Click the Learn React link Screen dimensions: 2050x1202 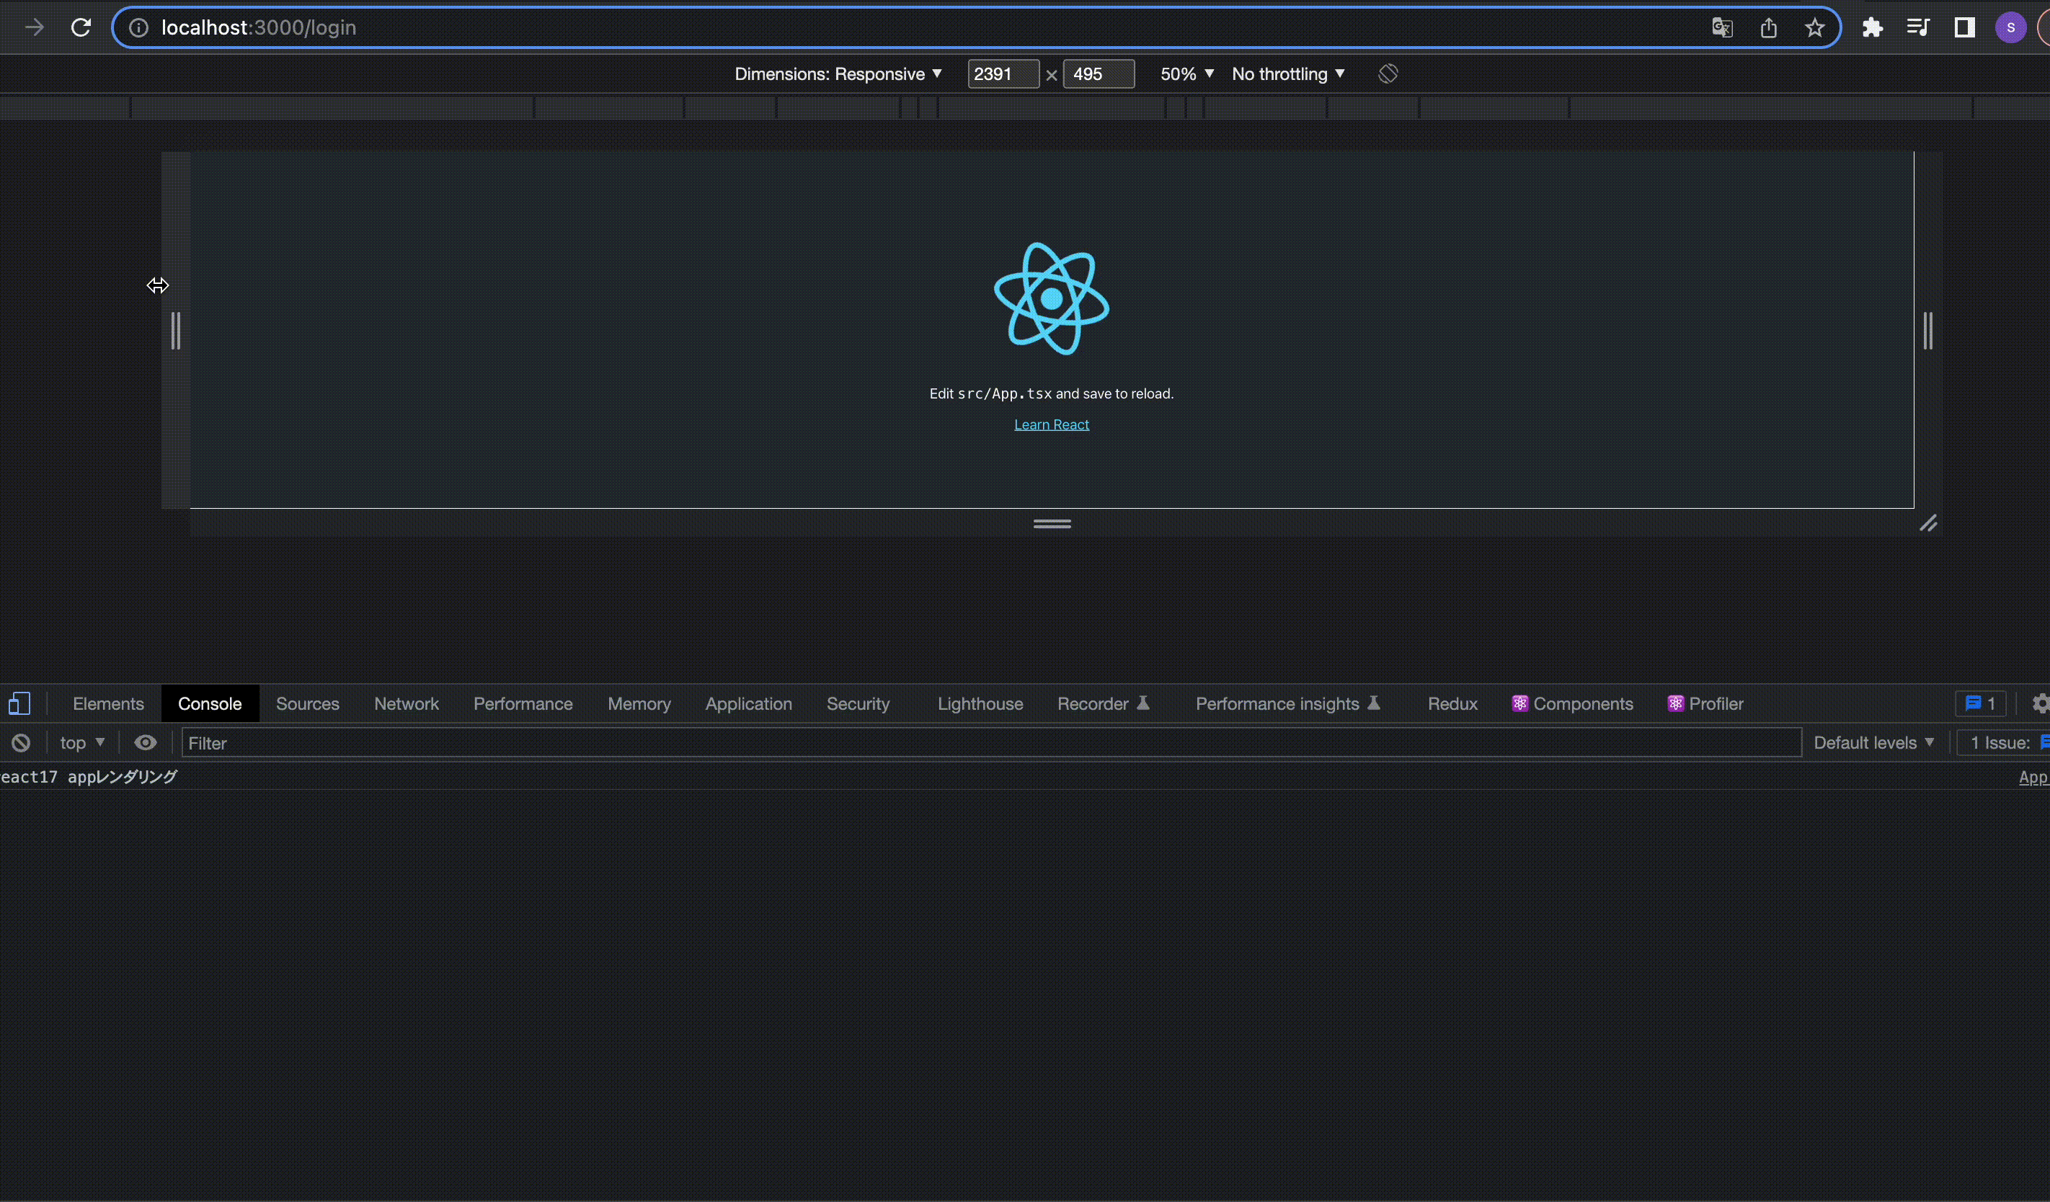tap(1051, 424)
